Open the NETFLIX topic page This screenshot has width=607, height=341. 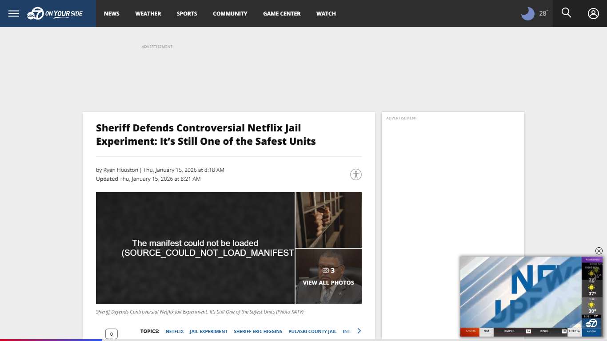[x=174, y=331]
